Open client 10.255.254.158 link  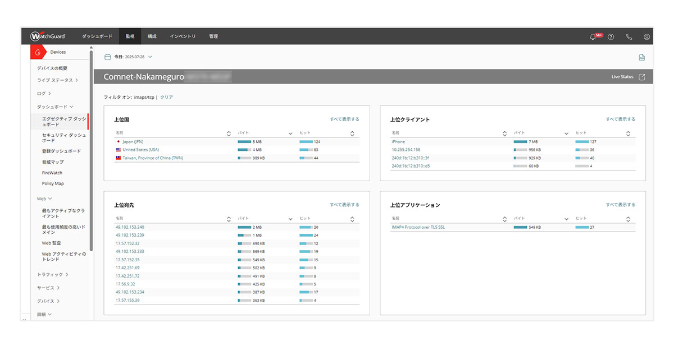[406, 150]
